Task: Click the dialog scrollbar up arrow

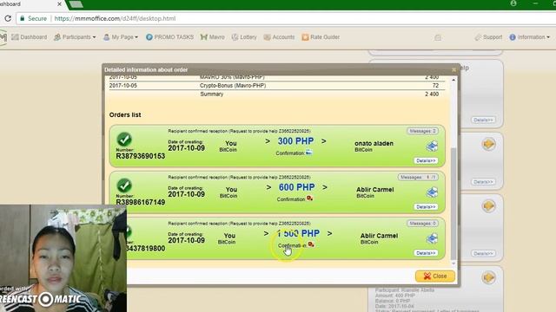Action: click(x=453, y=81)
